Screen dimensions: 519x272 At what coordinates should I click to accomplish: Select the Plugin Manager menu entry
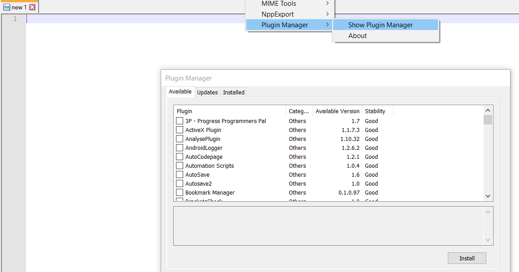tap(290, 25)
